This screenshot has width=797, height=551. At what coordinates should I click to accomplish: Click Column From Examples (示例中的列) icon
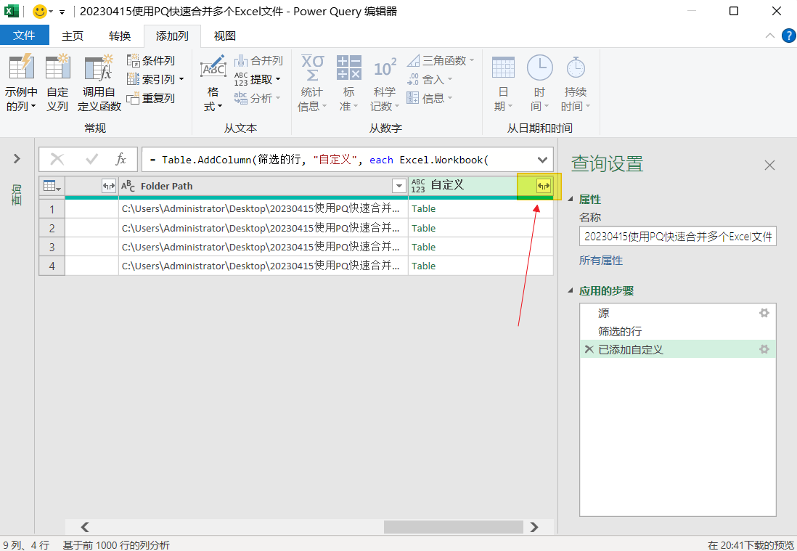21,67
